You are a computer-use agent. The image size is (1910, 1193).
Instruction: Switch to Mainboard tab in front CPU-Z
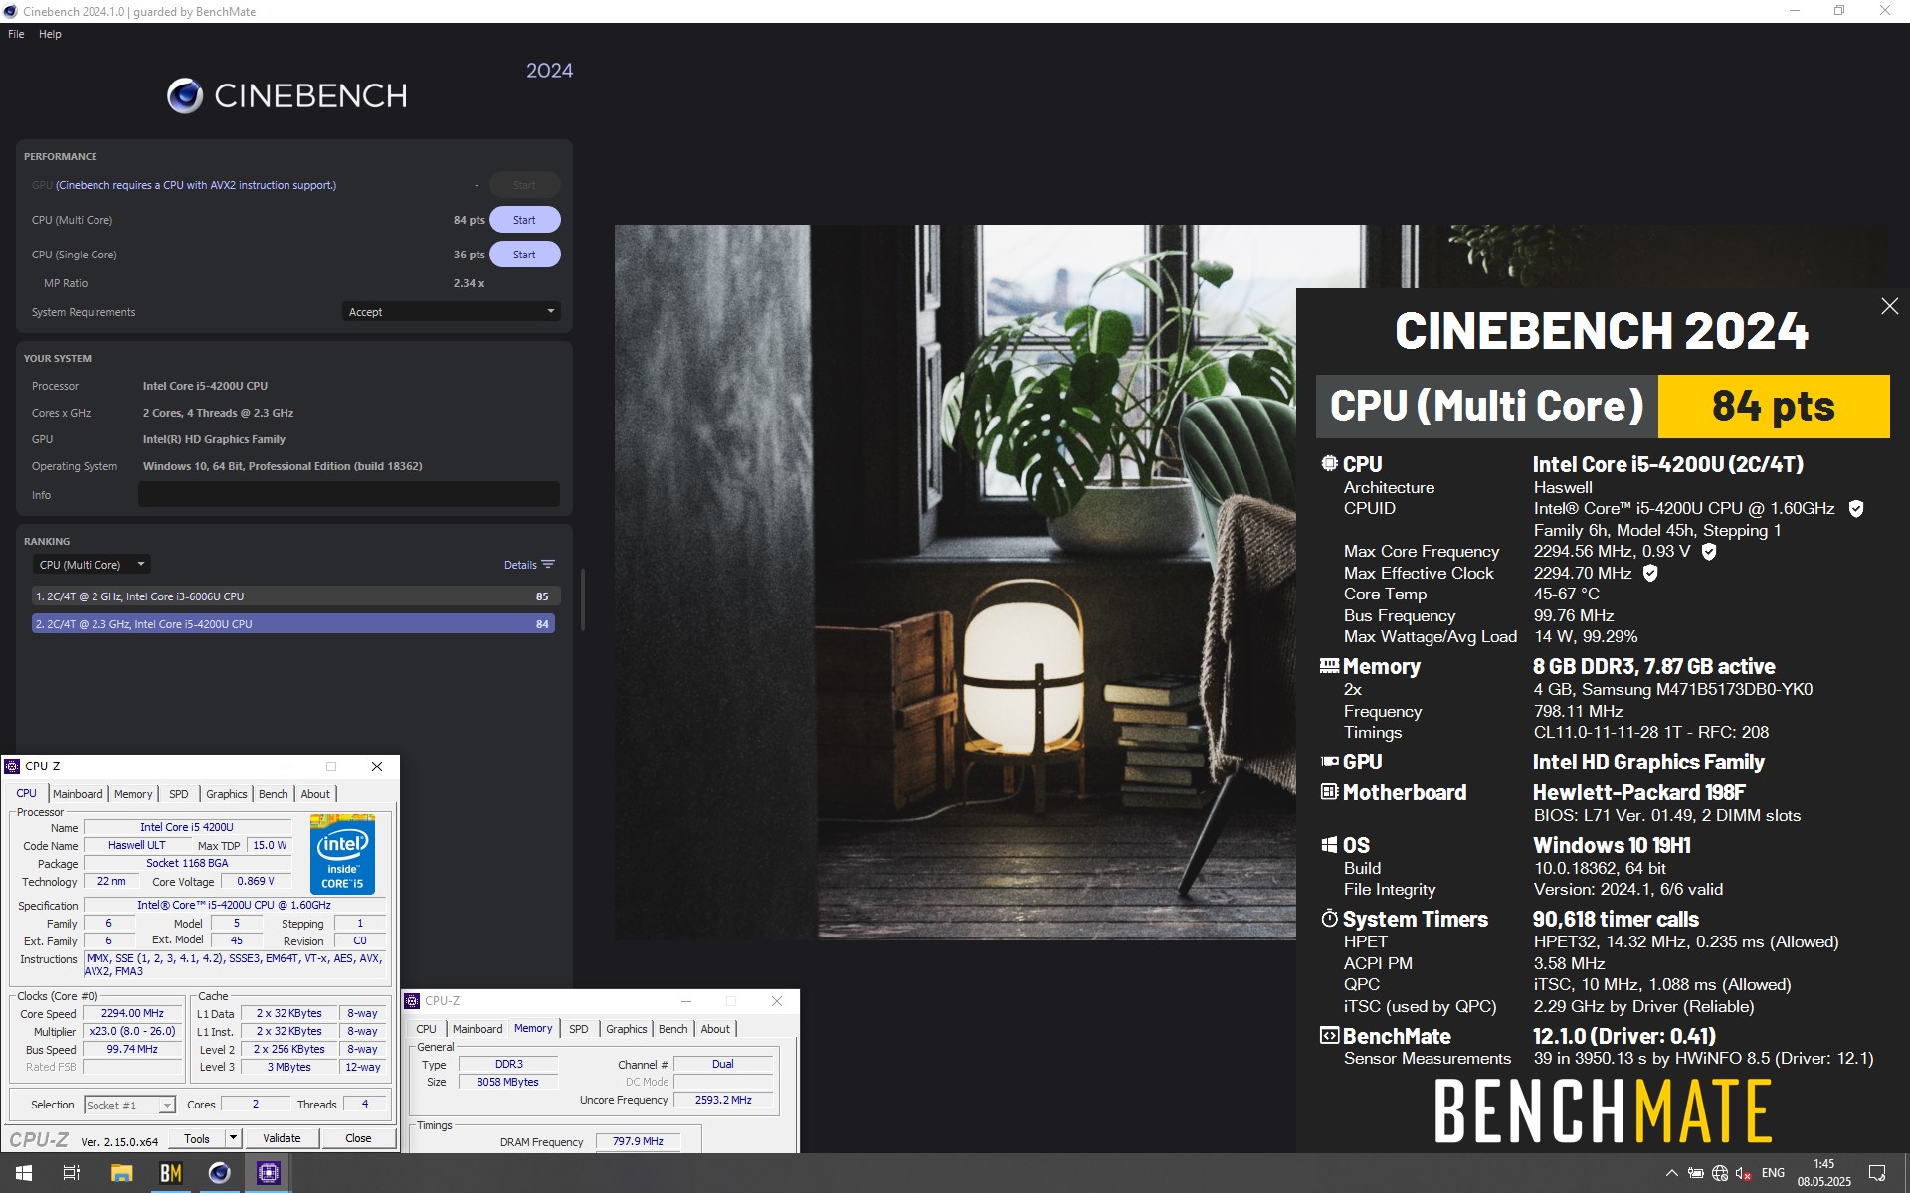tap(78, 794)
